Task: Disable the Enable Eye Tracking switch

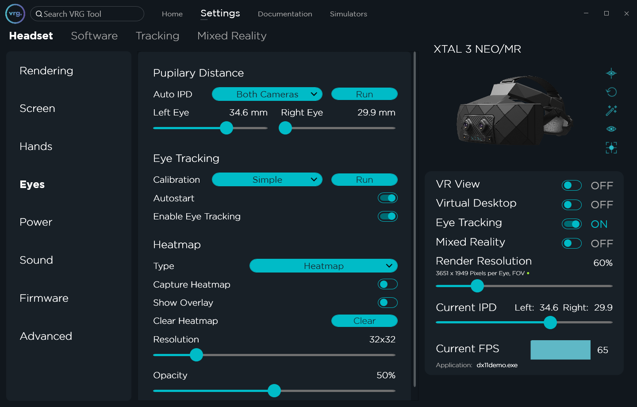Action: click(x=388, y=216)
